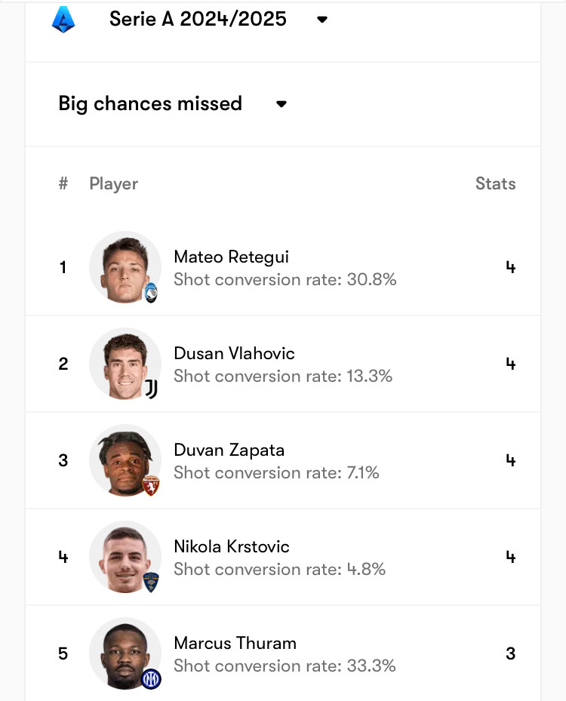This screenshot has width=566, height=701.
Task: Click the Torino badge on Zapata's photo
Action: (151, 485)
